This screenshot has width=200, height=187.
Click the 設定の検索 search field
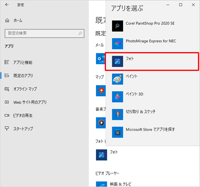[44, 33]
